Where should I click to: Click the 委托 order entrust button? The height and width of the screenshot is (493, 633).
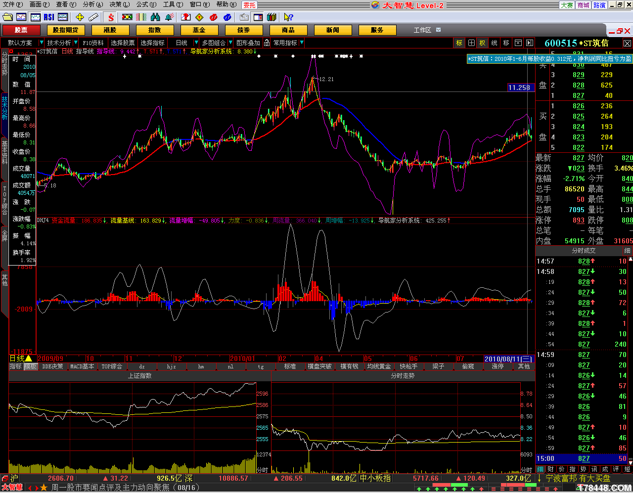point(250,5)
